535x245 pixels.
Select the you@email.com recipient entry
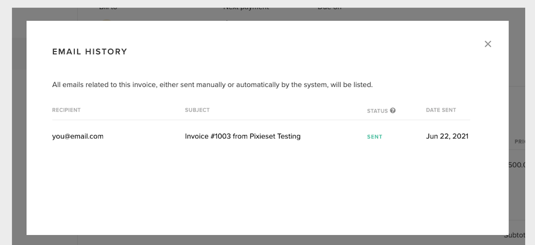[x=78, y=136]
